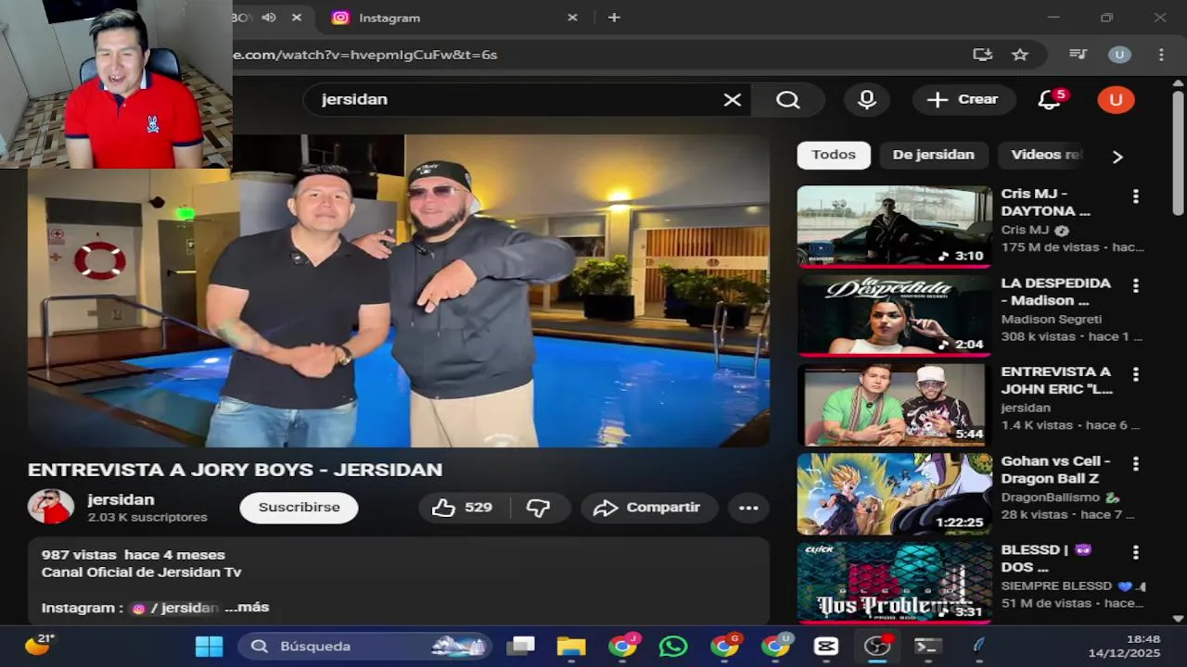
Task: Dislike the video with thumbs down
Action: (x=539, y=508)
